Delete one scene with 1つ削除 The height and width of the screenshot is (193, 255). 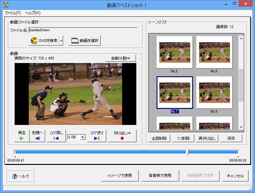tap(183, 139)
